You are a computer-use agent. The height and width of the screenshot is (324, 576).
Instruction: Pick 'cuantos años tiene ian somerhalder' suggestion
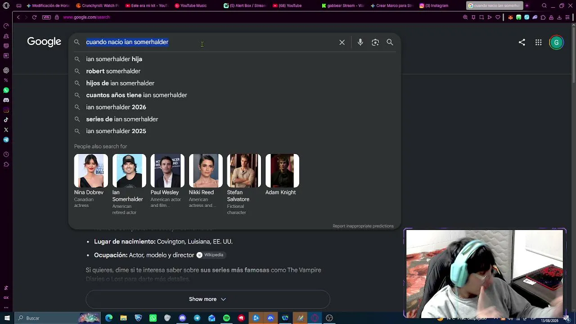(x=234, y=95)
